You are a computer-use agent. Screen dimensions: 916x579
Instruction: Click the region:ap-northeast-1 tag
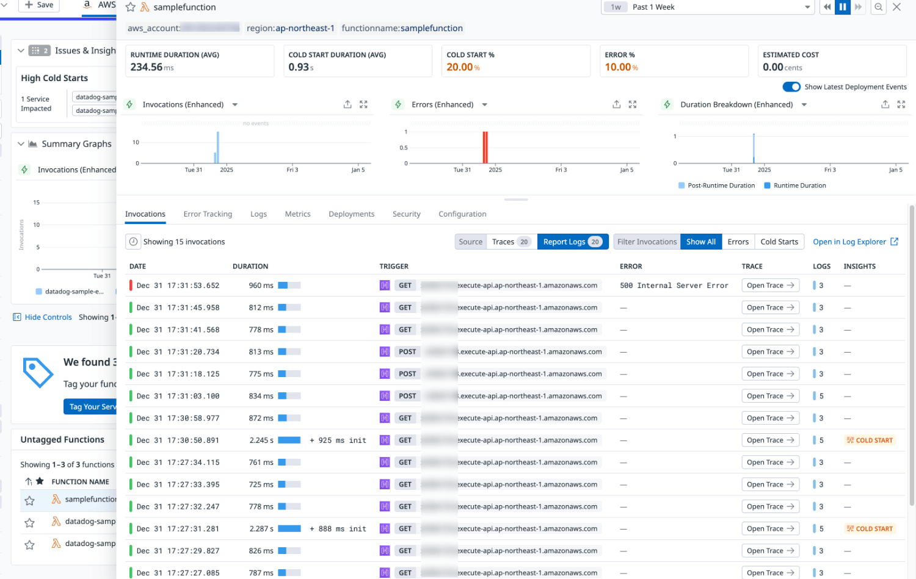[291, 28]
